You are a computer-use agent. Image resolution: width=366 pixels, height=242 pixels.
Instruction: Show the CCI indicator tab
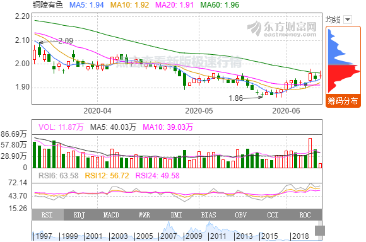(273, 215)
